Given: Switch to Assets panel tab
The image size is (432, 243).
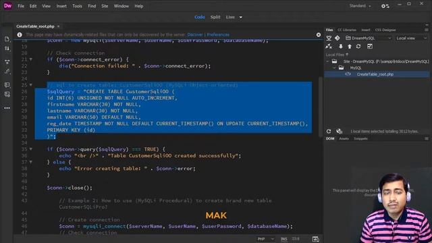Looking at the screenshot, I should pyautogui.click(x=344, y=138).
